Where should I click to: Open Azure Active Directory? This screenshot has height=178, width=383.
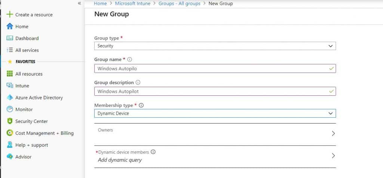39,98
